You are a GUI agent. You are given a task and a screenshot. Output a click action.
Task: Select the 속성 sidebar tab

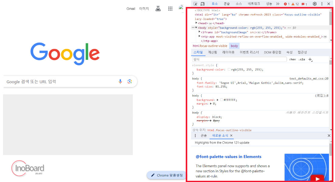(x=289, y=52)
